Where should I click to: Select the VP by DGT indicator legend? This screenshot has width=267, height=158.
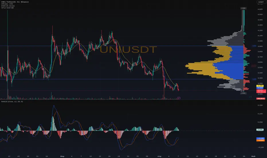pos(7,8)
